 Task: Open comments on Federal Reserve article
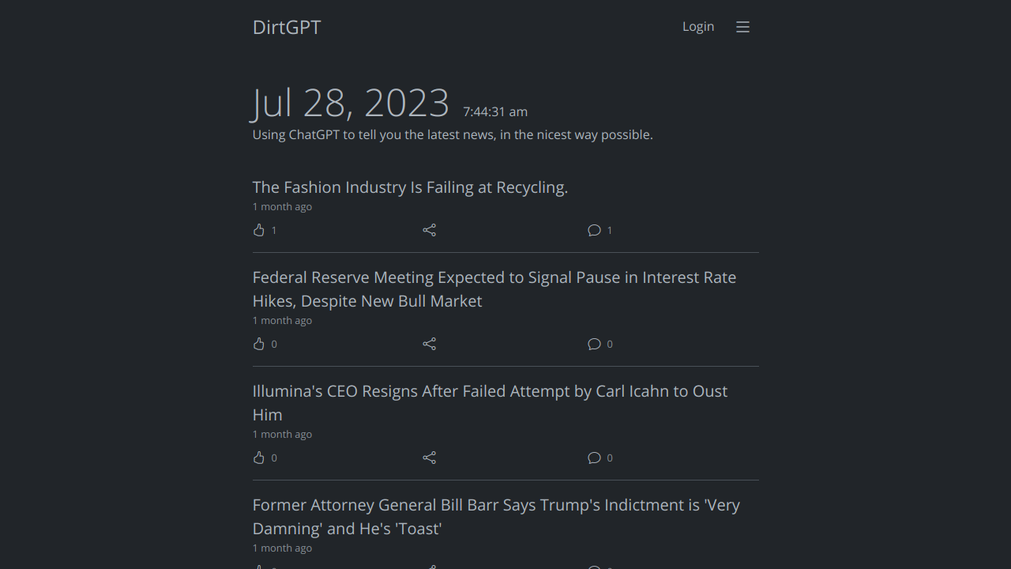pyautogui.click(x=595, y=344)
